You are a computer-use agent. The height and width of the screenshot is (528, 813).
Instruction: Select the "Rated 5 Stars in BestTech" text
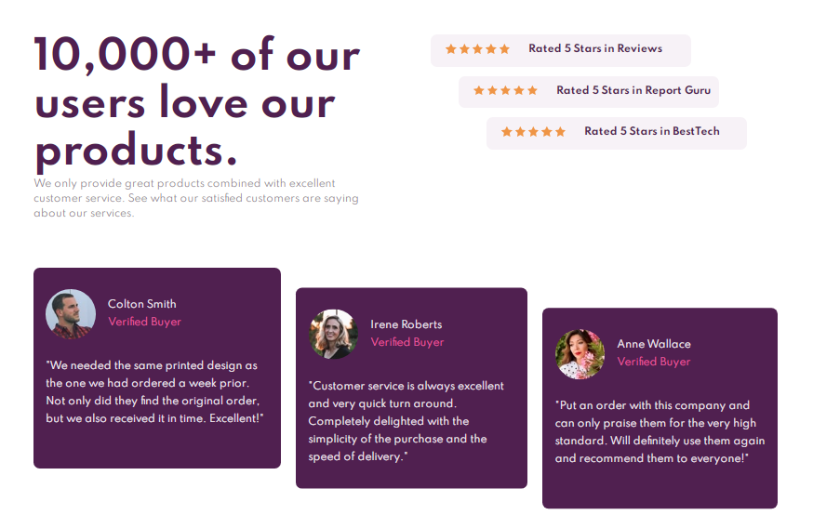click(652, 132)
